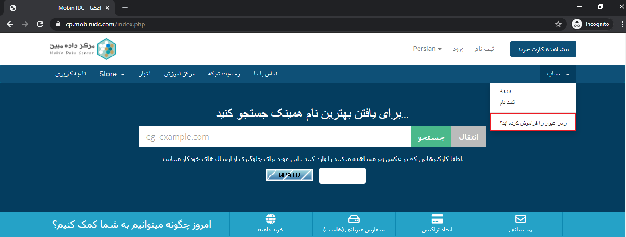Image resolution: width=626 pixels, height=237 pixels.
Task: Expand the Store dropdown menu
Action: click(x=112, y=74)
